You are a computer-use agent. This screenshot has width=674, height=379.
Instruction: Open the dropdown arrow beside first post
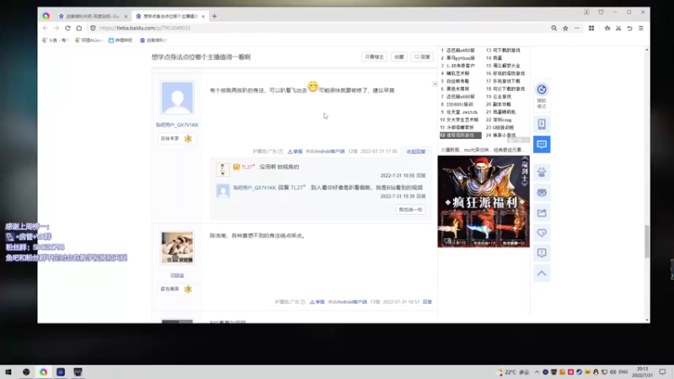click(x=435, y=84)
